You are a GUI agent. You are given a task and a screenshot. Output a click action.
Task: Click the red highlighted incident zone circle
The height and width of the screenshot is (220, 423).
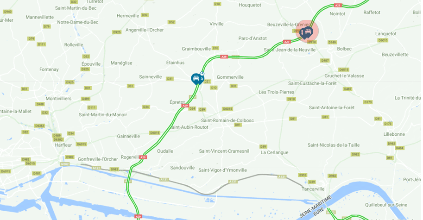point(307,31)
